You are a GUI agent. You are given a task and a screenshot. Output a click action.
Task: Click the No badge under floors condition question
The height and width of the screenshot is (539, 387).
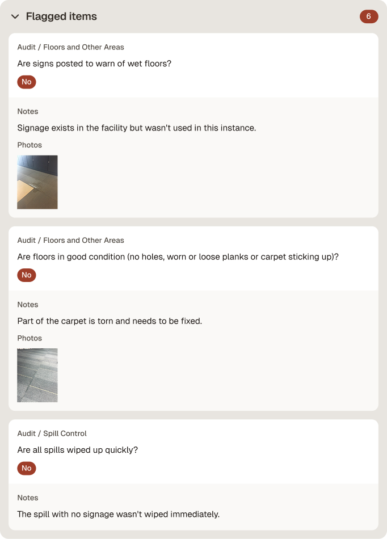[x=27, y=275]
